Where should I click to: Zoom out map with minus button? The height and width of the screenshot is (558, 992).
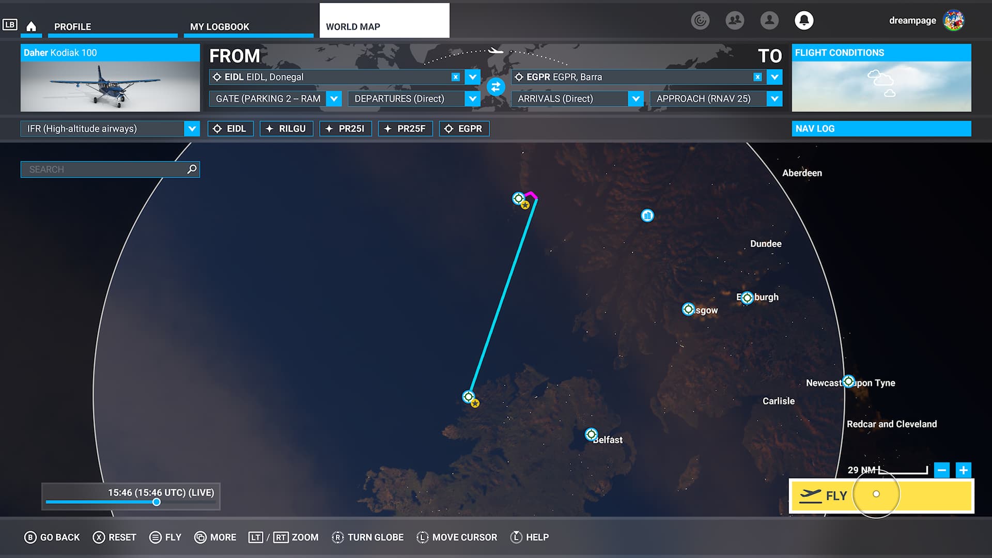[x=941, y=470]
